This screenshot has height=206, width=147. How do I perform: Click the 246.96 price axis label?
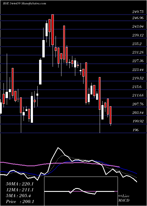(138, 18)
